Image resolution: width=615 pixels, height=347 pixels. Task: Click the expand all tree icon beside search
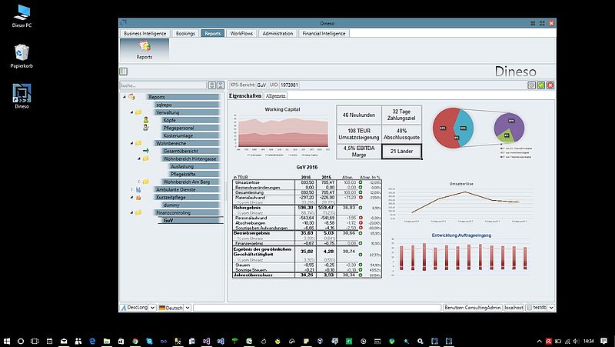[x=212, y=85]
